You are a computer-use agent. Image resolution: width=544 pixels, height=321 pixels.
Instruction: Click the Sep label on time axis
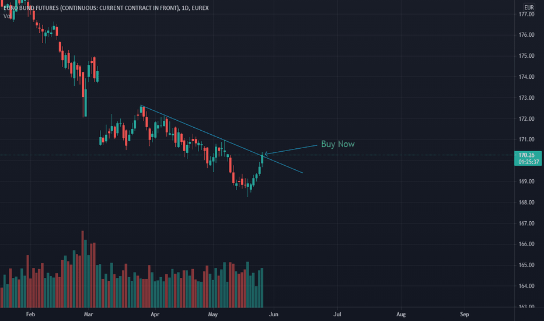tap(465, 315)
